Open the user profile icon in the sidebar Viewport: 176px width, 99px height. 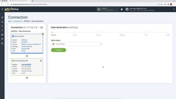pos(2,39)
